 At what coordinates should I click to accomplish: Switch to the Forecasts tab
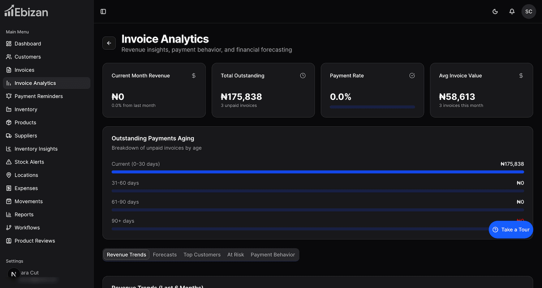[x=165, y=255]
